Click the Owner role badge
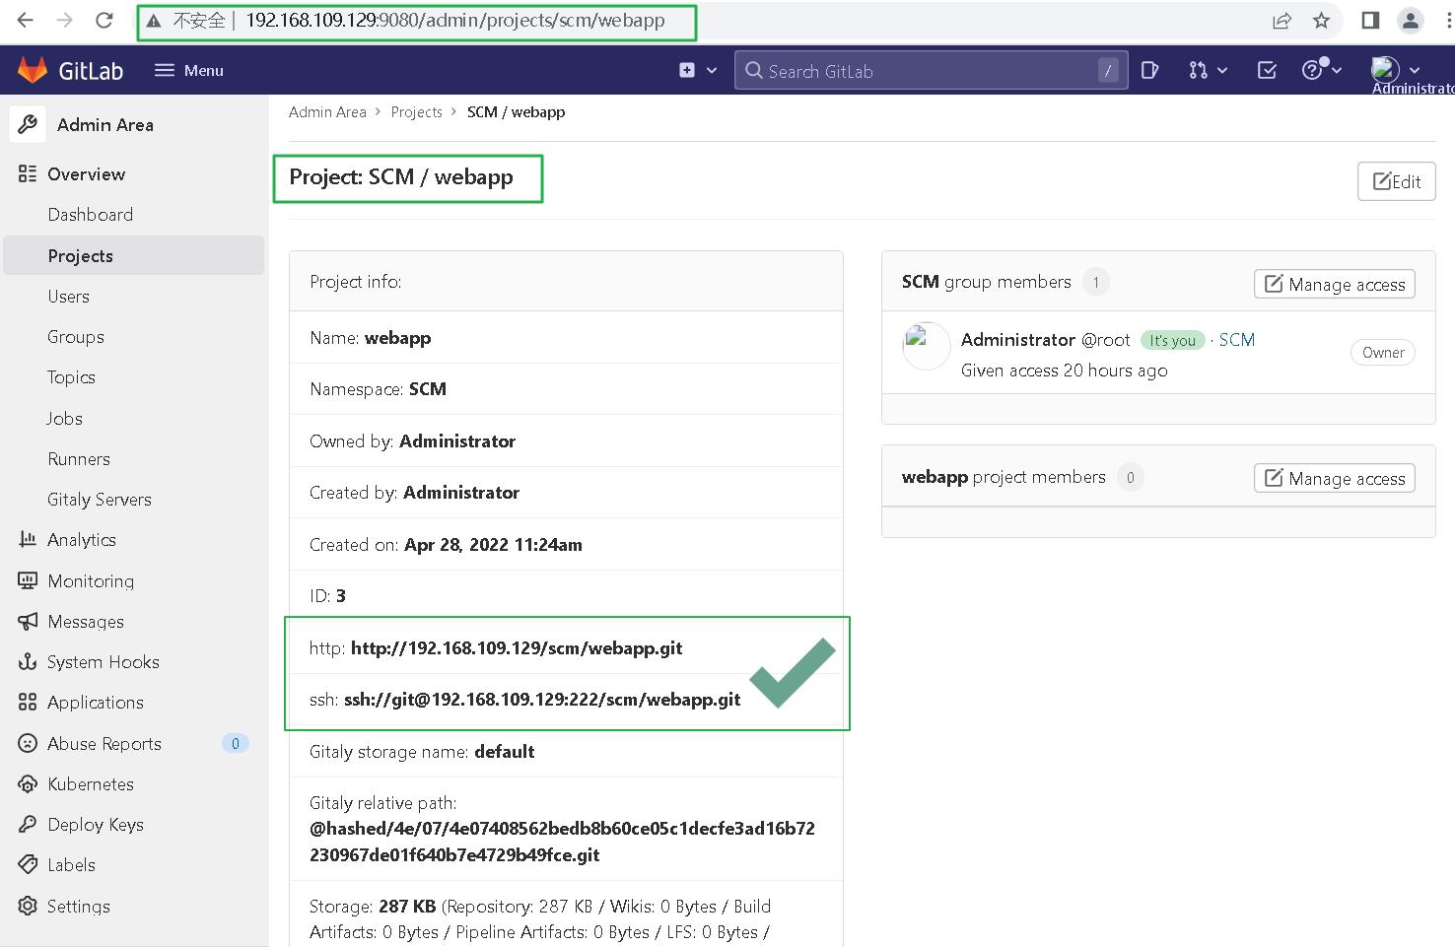 coord(1383,353)
